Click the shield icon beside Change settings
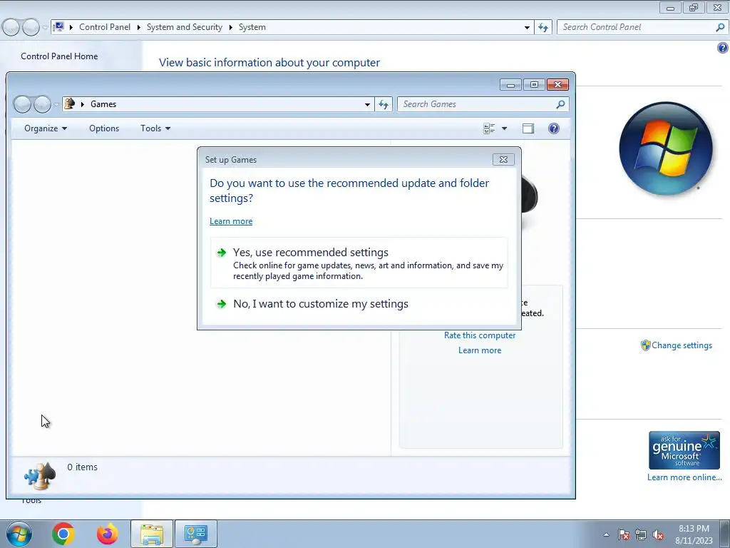 645,345
